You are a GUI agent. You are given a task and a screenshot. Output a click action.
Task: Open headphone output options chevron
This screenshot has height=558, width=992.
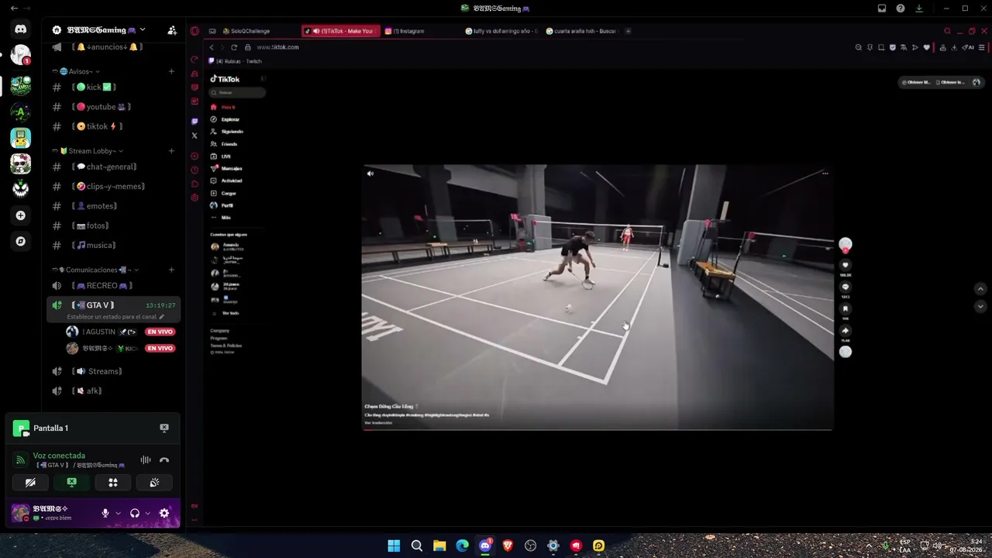[147, 513]
